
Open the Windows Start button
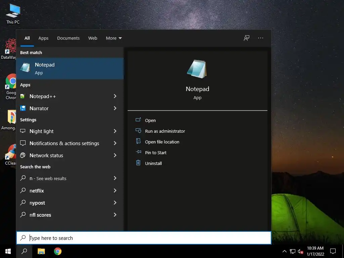click(x=8, y=251)
